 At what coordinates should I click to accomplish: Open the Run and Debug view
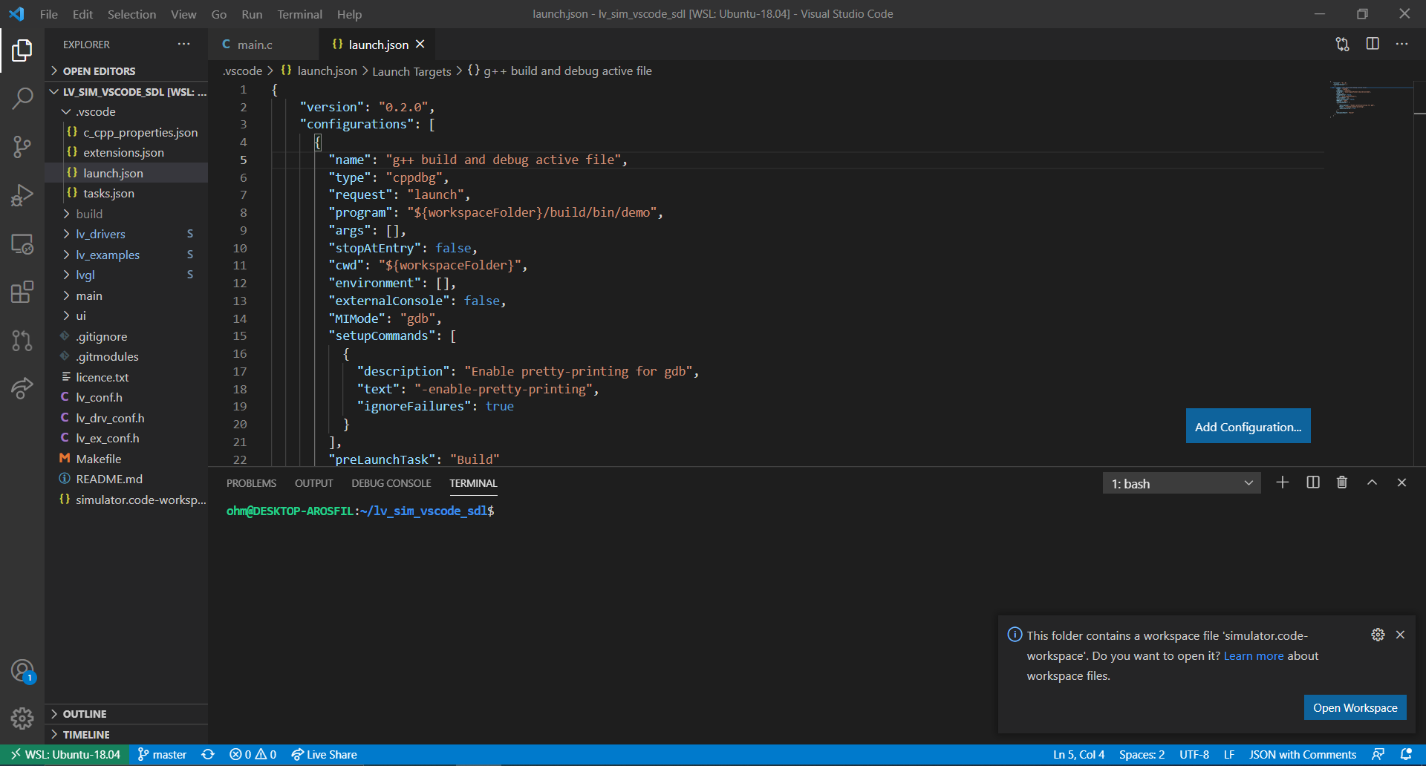(x=22, y=195)
